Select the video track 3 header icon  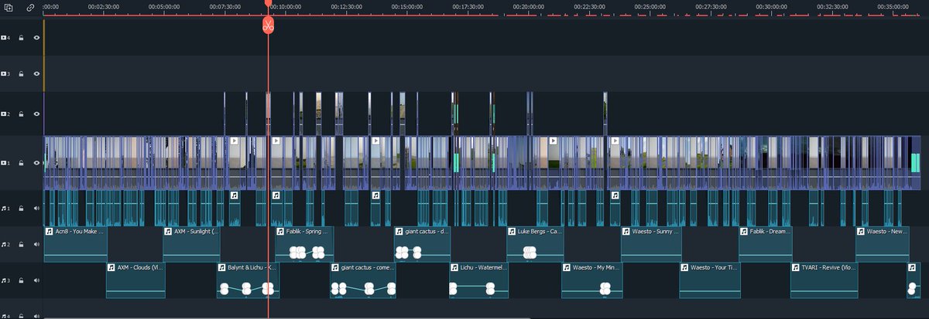[x=6, y=74]
